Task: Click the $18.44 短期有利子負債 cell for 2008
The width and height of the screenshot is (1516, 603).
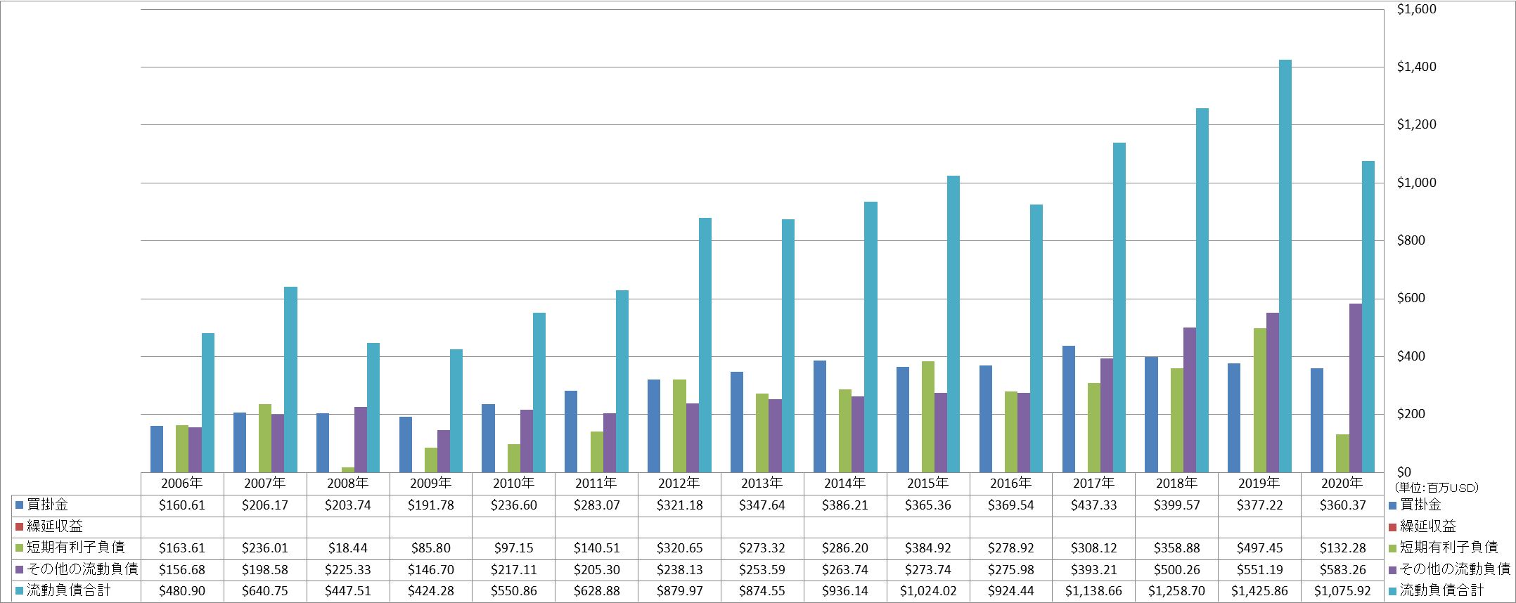Action: [348, 548]
